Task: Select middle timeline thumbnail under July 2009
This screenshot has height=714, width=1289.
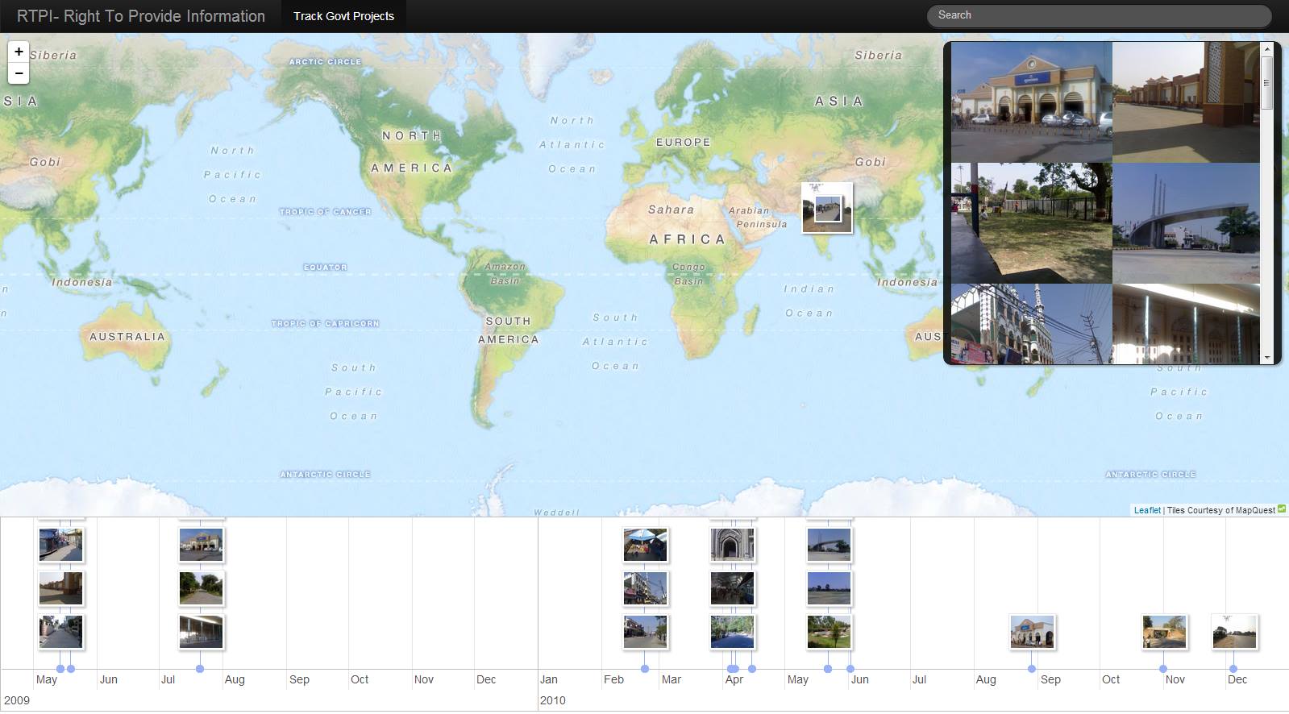Action: point(202,589)
